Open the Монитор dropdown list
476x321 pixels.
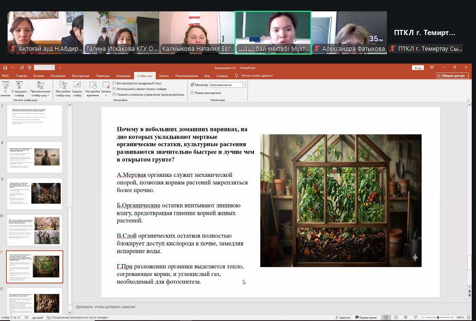click(x=244, y=85)
